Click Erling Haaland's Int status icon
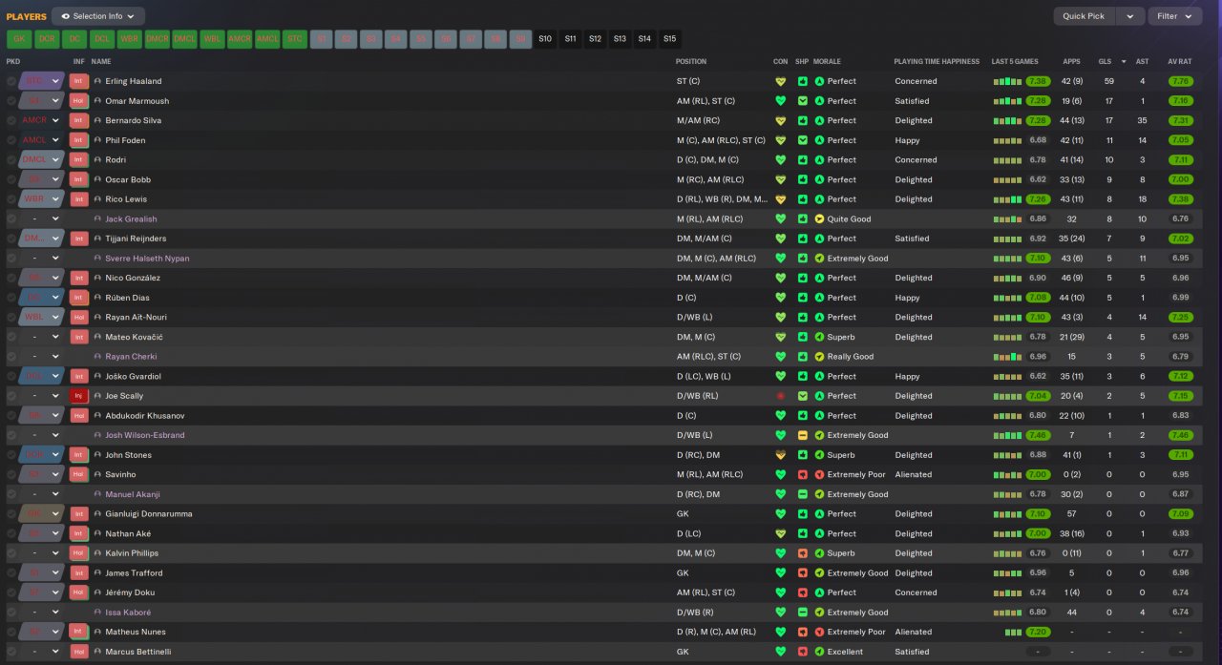 [x=78, y=81]
